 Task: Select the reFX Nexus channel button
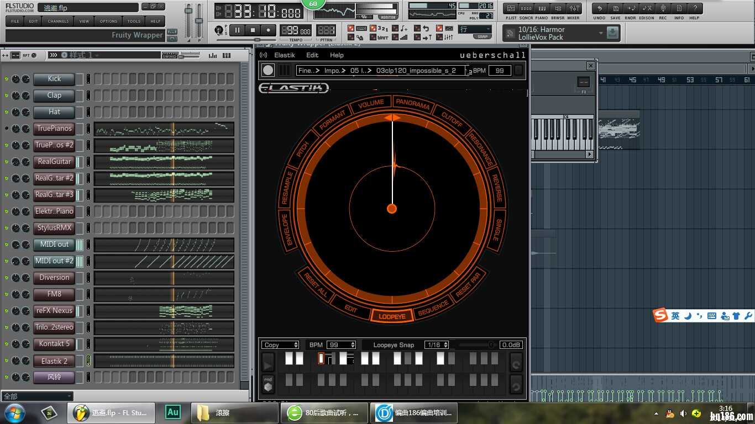54,311
